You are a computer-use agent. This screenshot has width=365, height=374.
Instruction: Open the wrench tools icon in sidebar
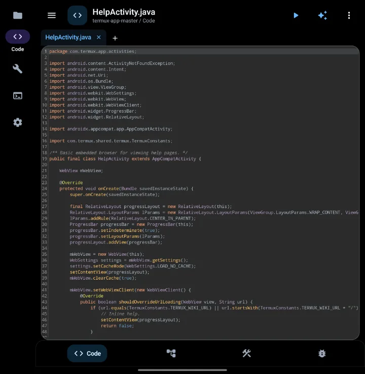pyautogui.click(x=18, y=69)
